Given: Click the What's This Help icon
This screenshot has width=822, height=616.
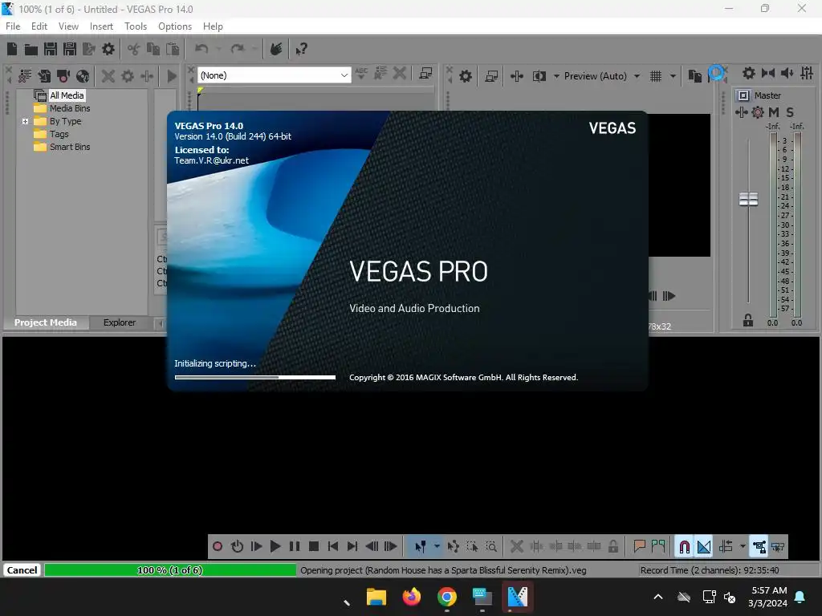Looking at the screenshot, I should tap(301, 49).
